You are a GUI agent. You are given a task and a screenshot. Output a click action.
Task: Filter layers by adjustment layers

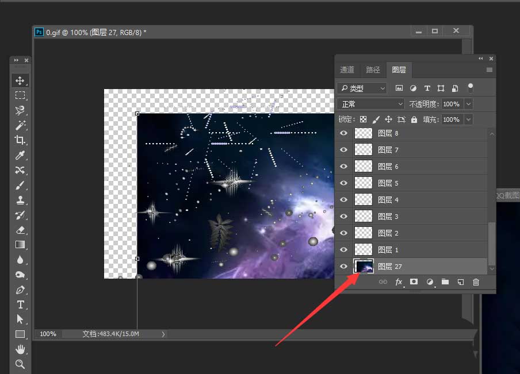tap(413, 88)
